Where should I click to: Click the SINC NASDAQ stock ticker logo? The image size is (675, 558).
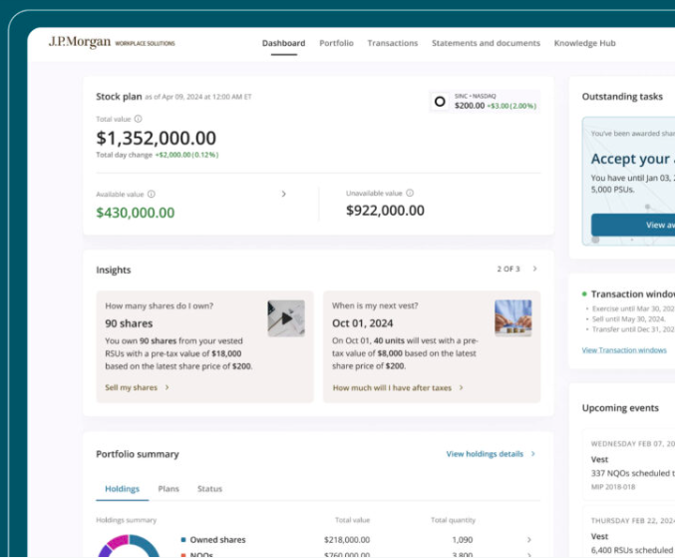tap(440, 102)
